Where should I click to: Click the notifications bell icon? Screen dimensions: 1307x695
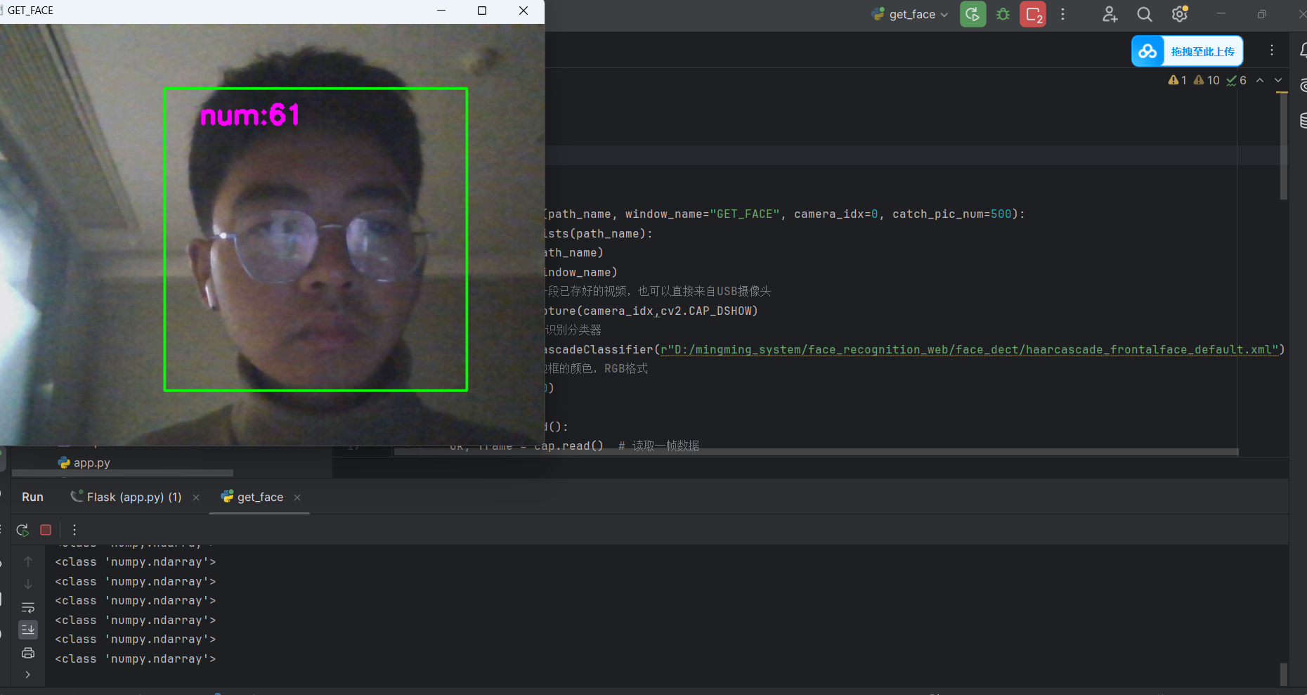[x=1303, y=50]
